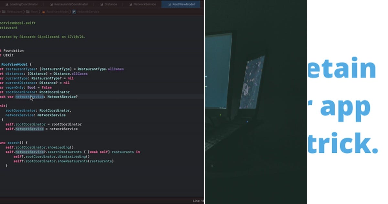Click the Swift icon on the Distance tab

pyautogui.click(x=101, y=4)
